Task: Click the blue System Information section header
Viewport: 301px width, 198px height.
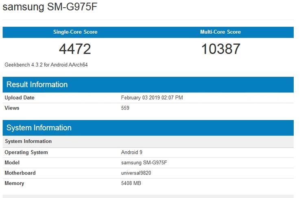Action: coord(148,128)
